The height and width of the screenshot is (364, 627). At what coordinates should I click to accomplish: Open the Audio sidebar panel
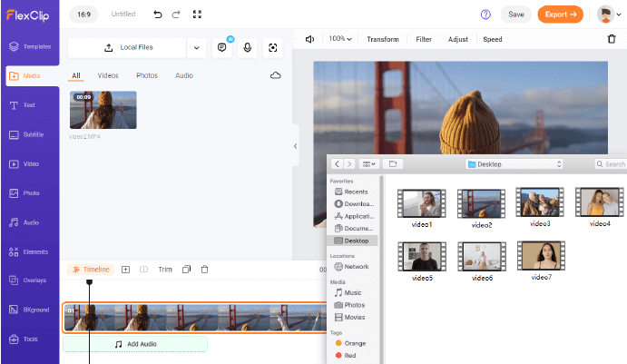point(24,222)
